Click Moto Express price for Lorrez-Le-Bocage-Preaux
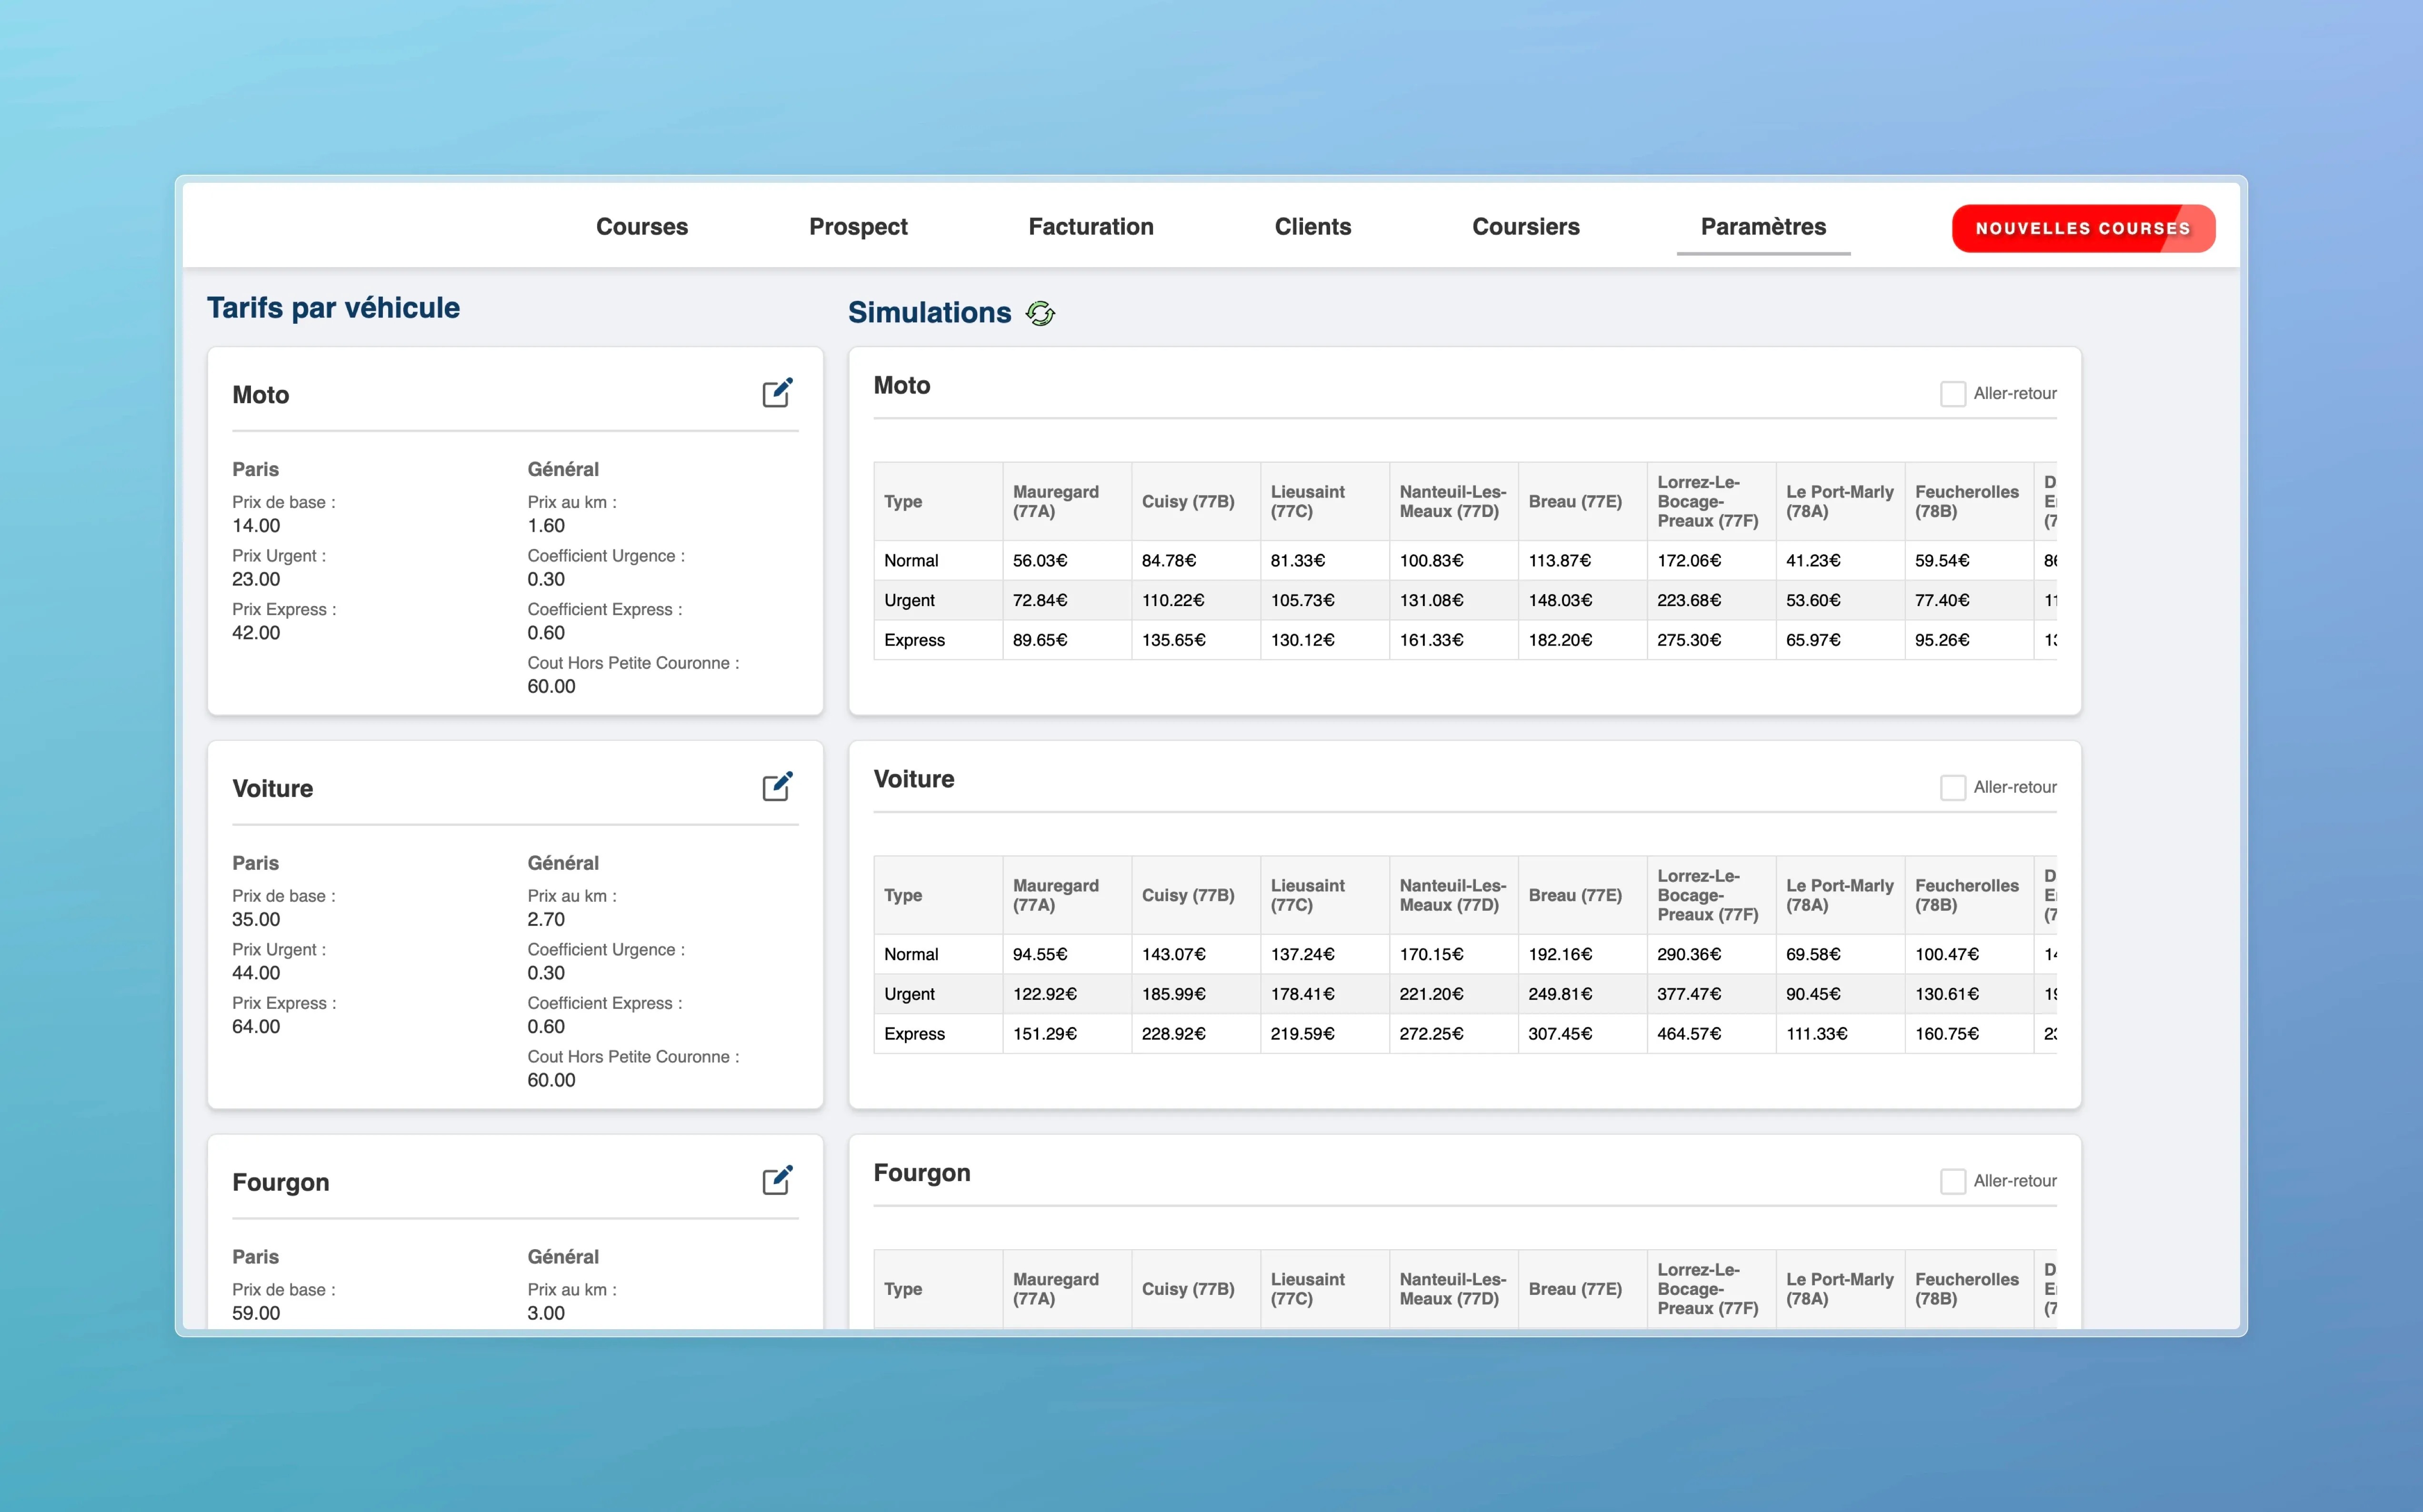This screenshot has height=1512, width=2423. (x=1689, y=640)
